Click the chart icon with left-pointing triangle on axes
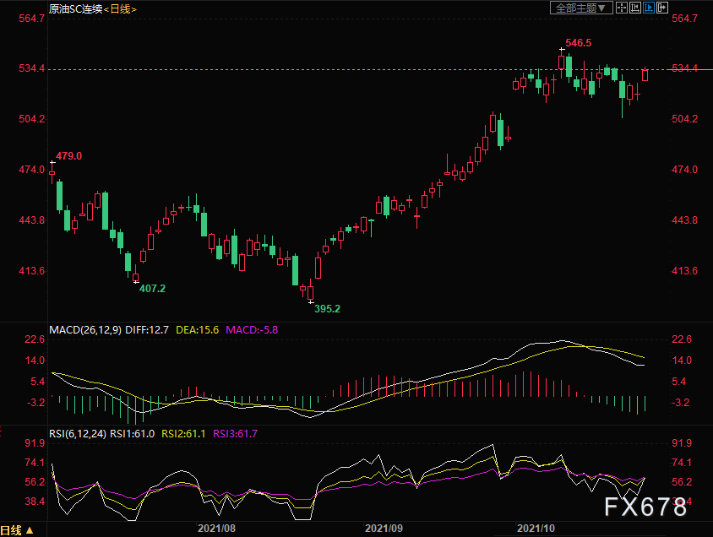Image resolution: width=713 pixels, height=537 pixels. point(634,8)
